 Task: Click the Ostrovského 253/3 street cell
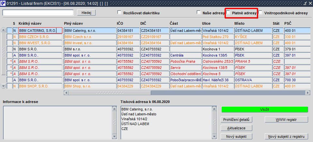pos(218,61)
